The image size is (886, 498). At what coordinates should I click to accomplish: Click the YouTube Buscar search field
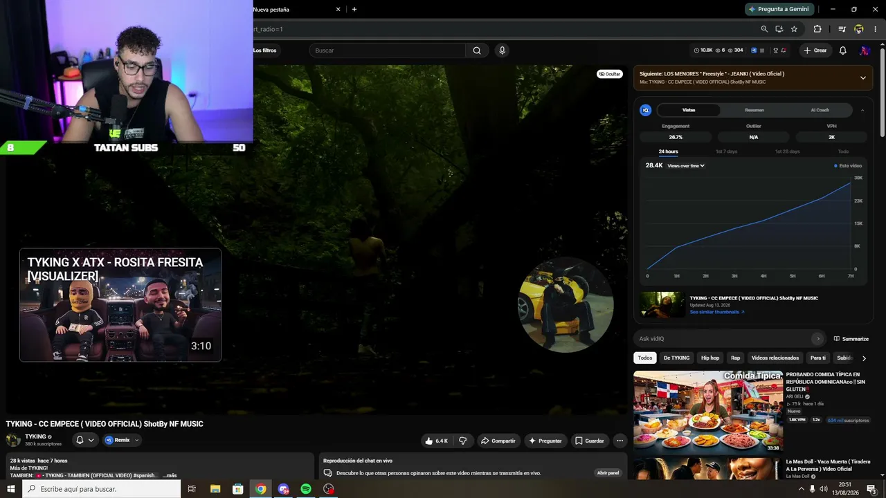pos(389,50)
